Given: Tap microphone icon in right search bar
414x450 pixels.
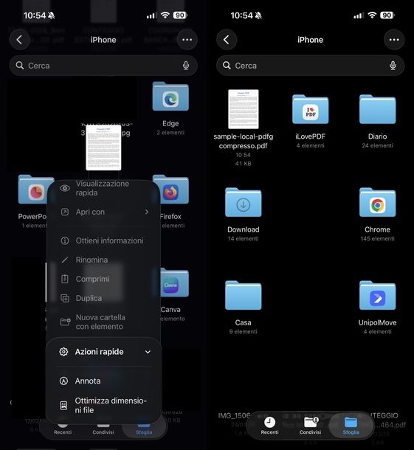Looking at the screenshot, I should (393, 66).
